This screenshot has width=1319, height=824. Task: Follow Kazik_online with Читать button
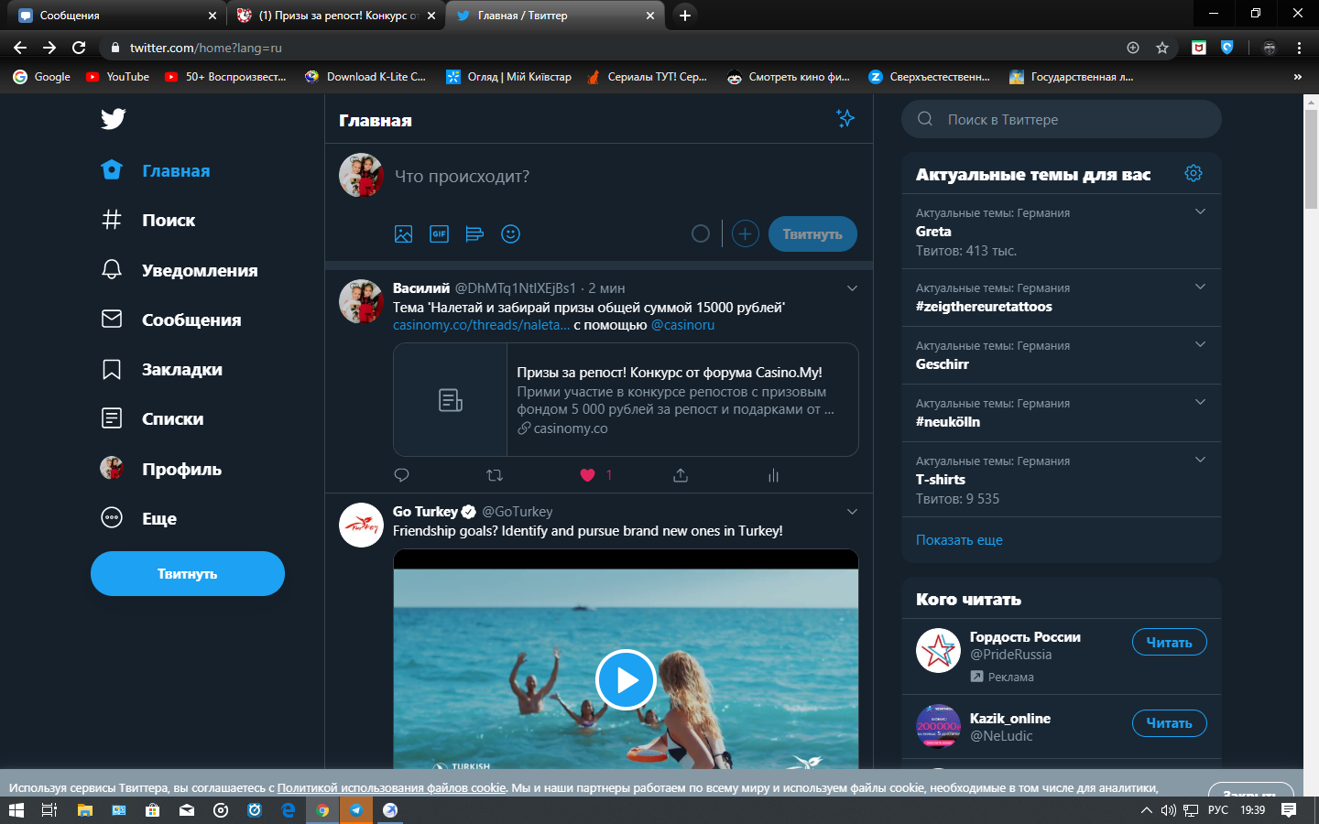pyautogui.click(x=1169, y=723)
